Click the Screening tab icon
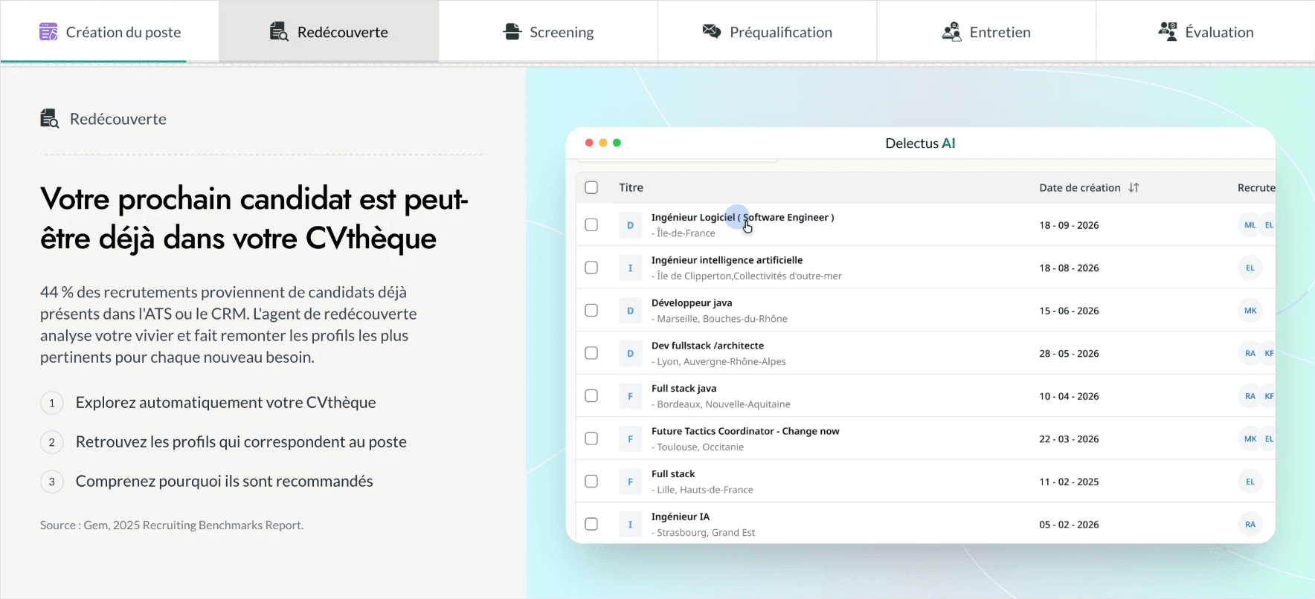Image resolution: width=1315 pixels, height=599 pixels. click(512, 32)
